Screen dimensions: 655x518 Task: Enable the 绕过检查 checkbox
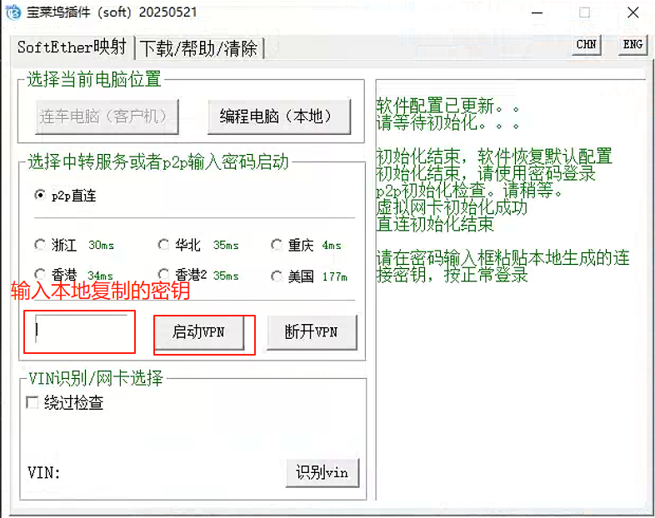pos(32,403)
